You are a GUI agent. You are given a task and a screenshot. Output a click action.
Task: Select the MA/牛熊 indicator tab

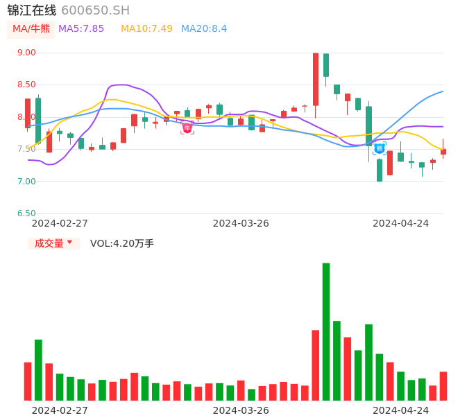click(31, 29)
